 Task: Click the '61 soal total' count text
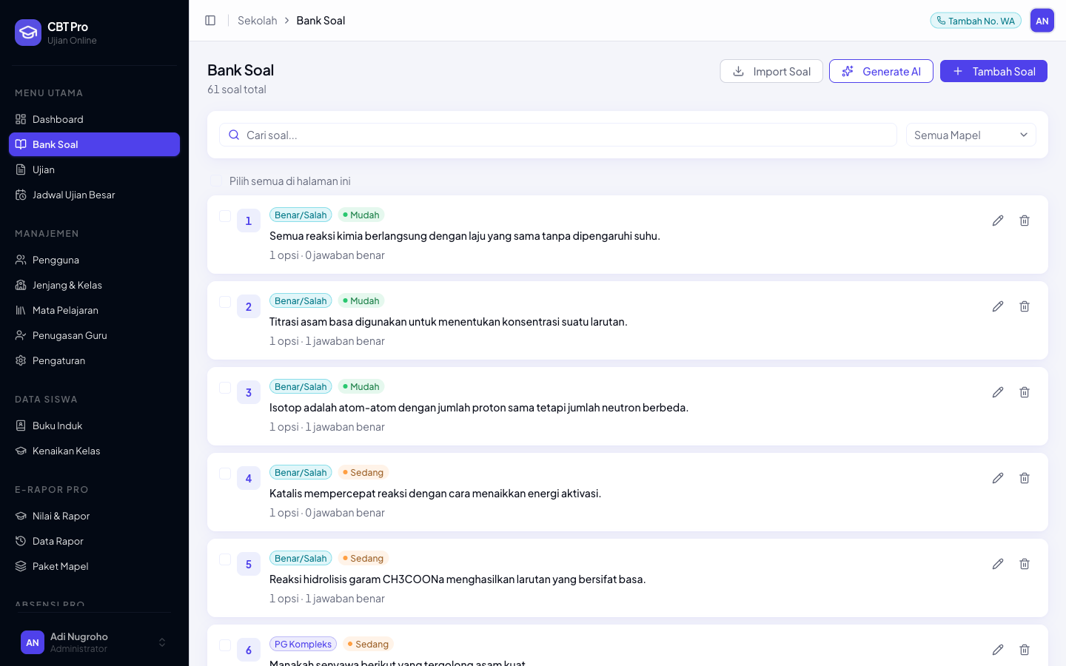click(x=237, y=89)
